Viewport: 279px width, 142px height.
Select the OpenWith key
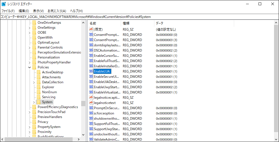click(x=45, y=37)
